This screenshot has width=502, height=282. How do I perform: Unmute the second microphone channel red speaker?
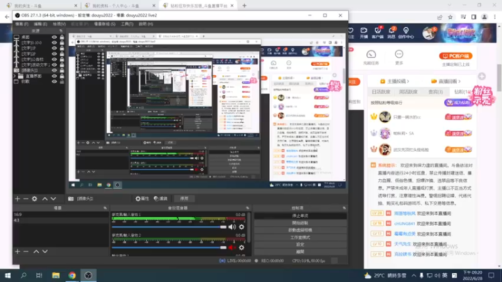tap(232, 248)
